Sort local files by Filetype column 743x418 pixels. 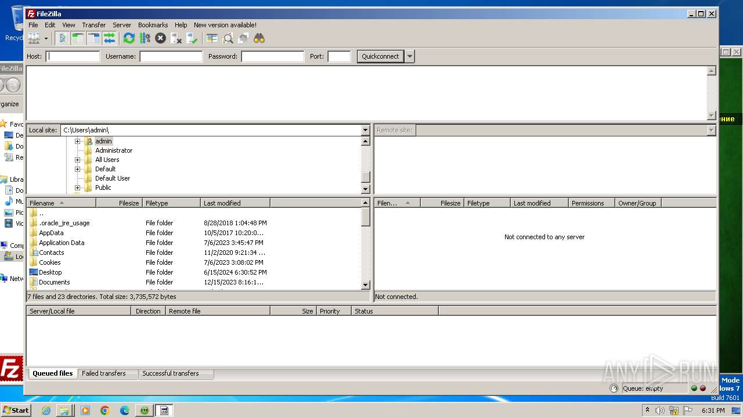[172, 203]
